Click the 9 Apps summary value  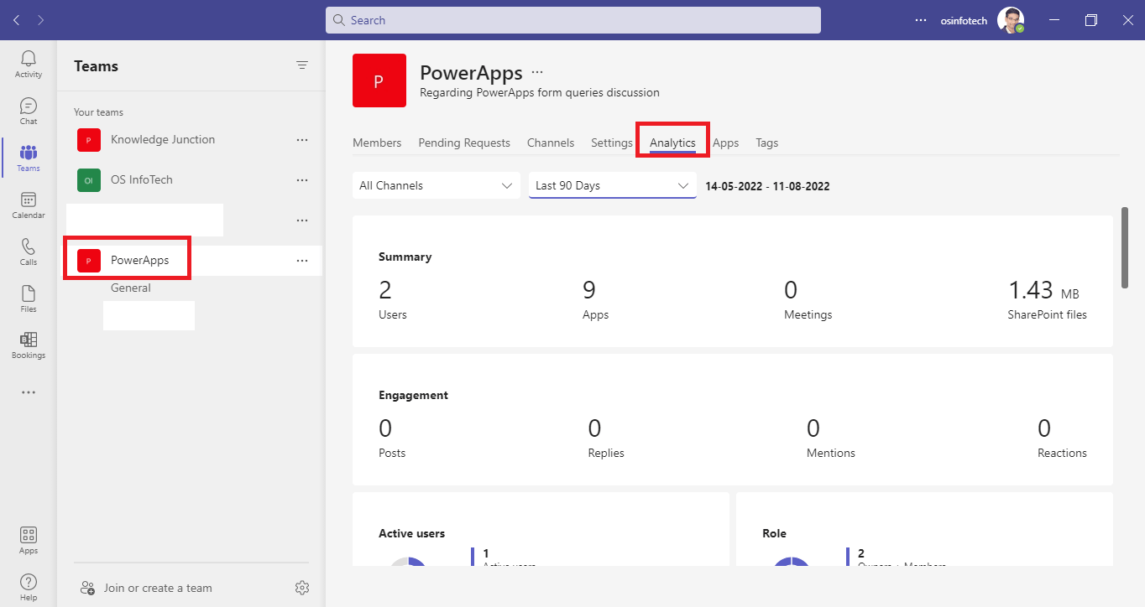coord(589,291)
